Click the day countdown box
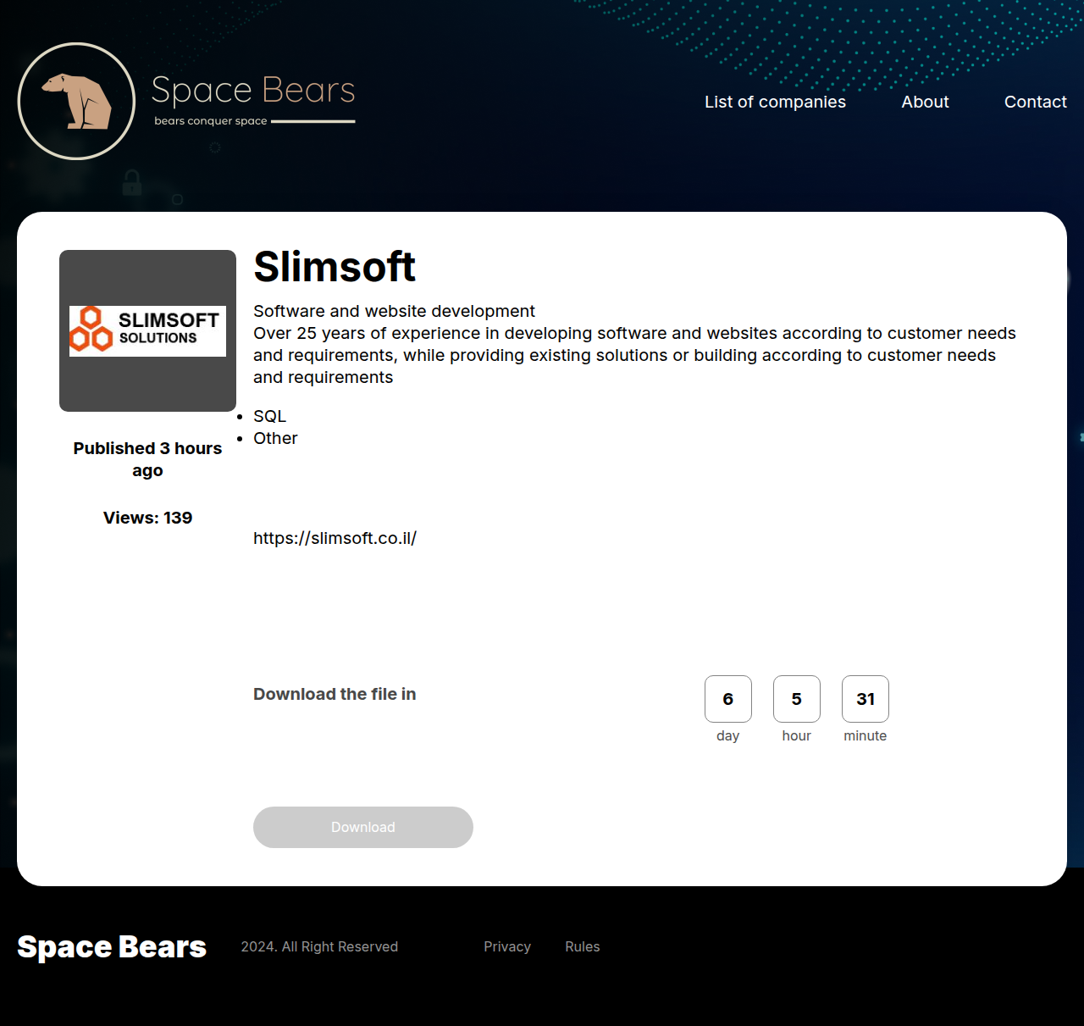The height and width of the screenshot is (1026, 1084). (727, 699)
